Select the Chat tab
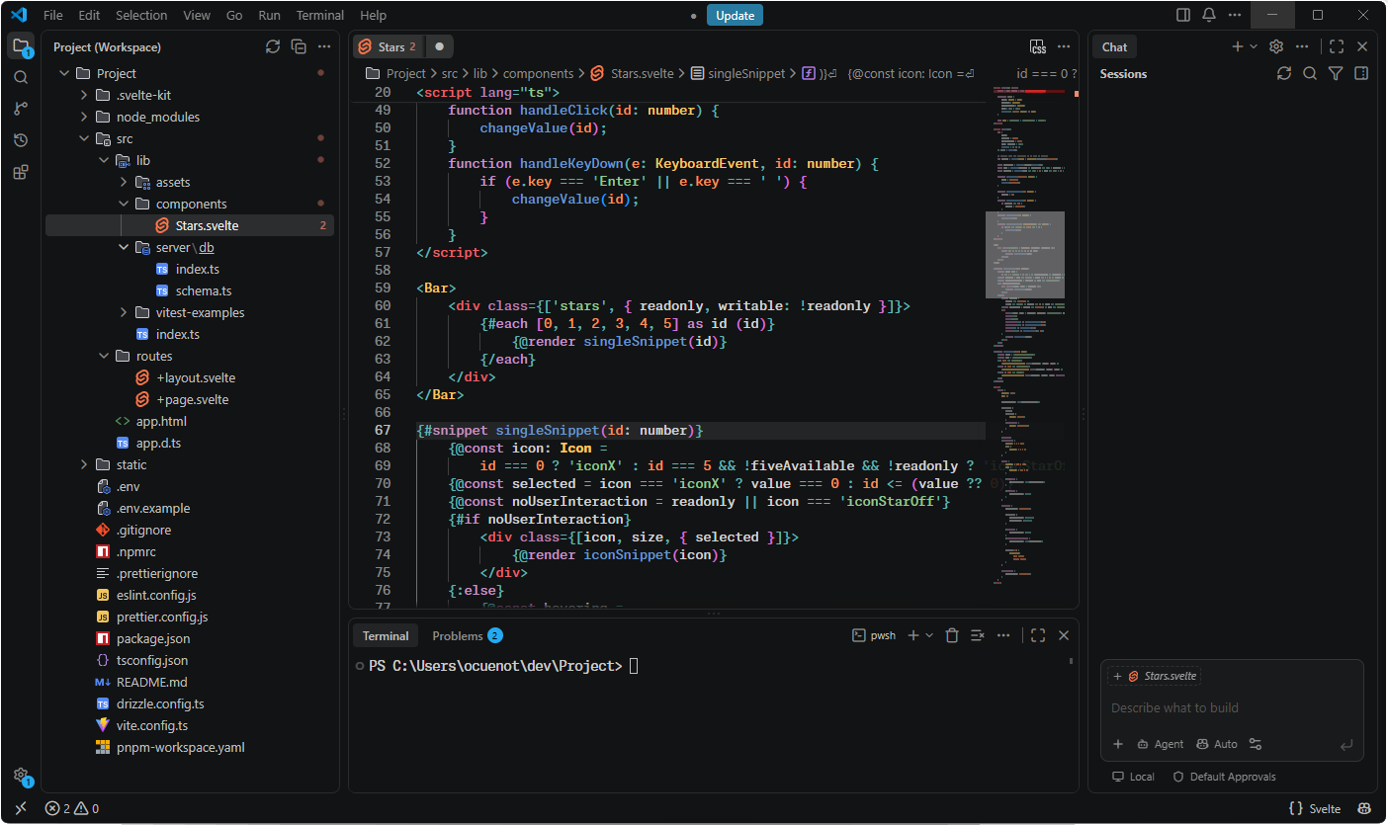Screen dimensions: 1388x825 1114,46
